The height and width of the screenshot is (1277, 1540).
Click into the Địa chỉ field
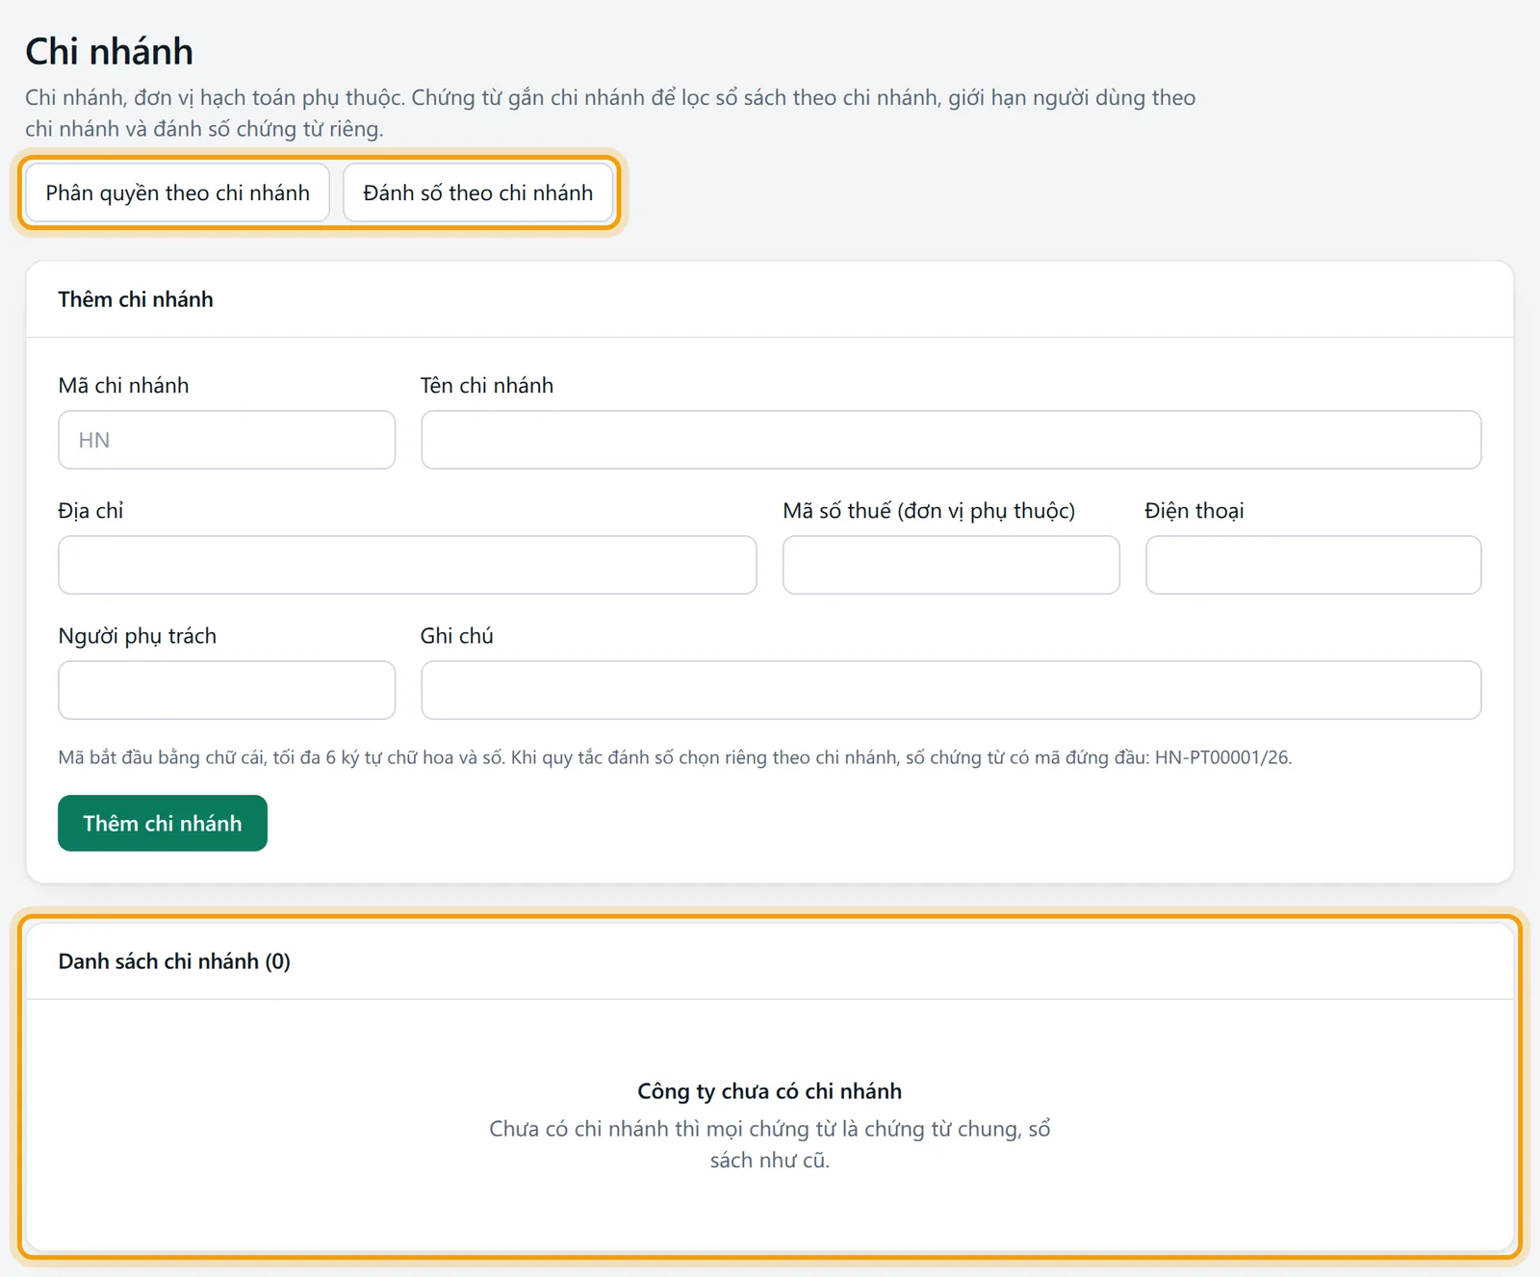[x=407, y=565]
